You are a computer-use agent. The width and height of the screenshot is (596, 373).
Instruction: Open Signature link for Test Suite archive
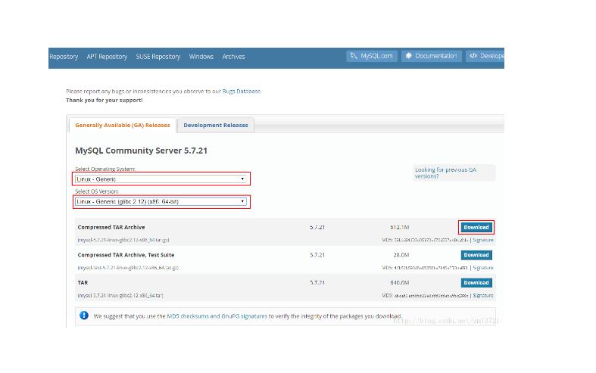tap(483, 268)
